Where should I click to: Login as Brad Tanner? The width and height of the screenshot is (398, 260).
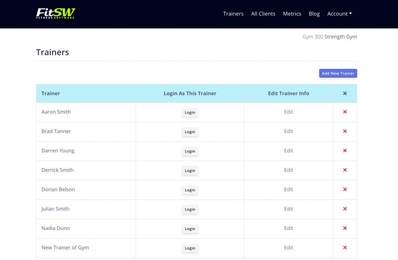tap(190, 132)
